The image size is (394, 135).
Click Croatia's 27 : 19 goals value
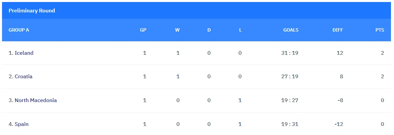(290, 77)
